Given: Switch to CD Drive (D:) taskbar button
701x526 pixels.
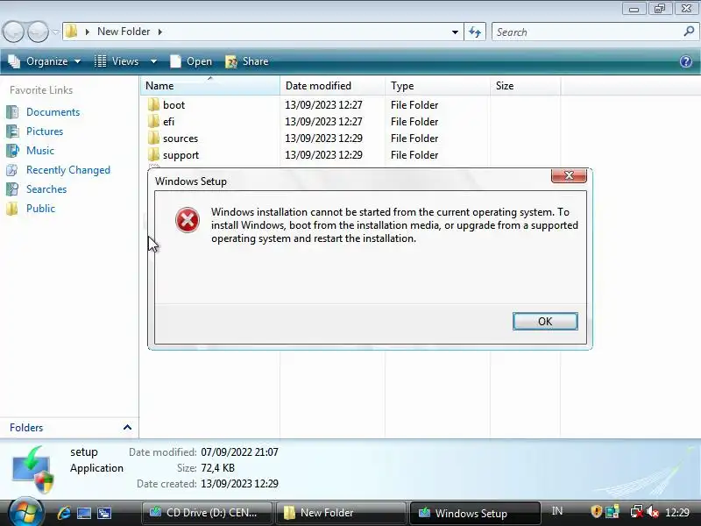Looking at the screenshot, I should coord(207,513).
